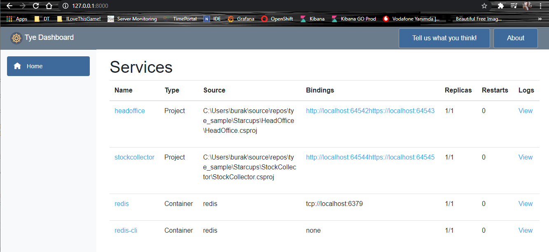The width and height of the screenshot is (549, 252).
Task: Open the stockcollector localhost:64544 binding
Action: (x=337, y=157)
